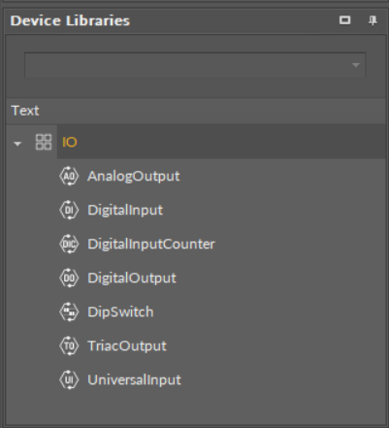Click the DigitalInput DI icon

[69, 210]
